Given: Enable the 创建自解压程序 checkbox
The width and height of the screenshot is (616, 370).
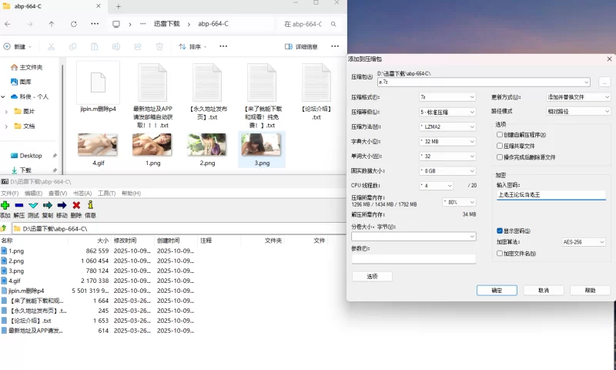Looking at the screenshot, I should coord(500,135).
